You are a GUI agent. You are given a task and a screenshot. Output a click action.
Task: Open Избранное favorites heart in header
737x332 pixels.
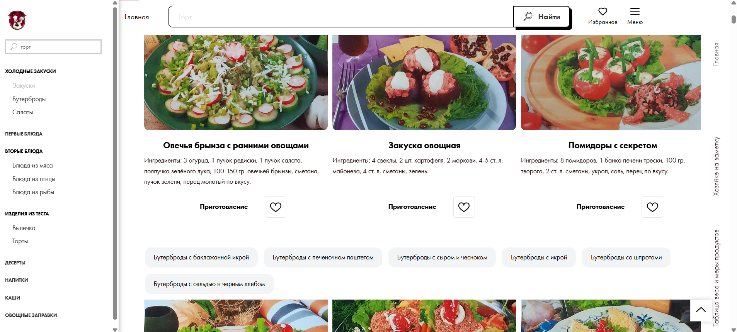coord(603,12)
